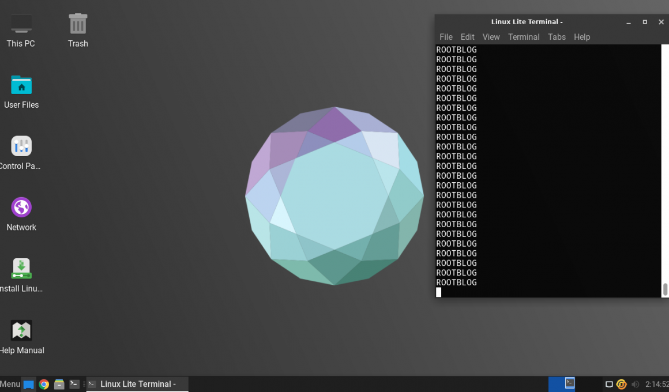Launch the file manager from the taskbar
The width and height of the screenshot is (669, 392).
pos(59,384)
